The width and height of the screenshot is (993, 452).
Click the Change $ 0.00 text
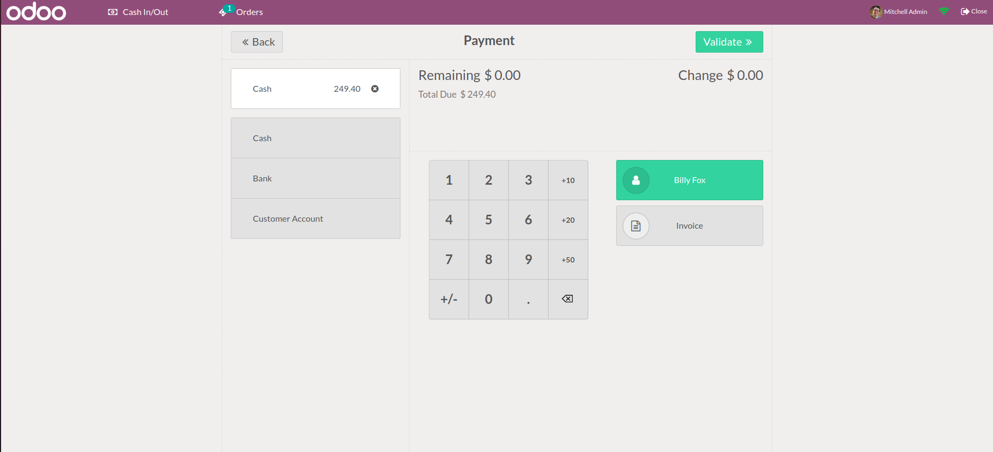point(720,75)
